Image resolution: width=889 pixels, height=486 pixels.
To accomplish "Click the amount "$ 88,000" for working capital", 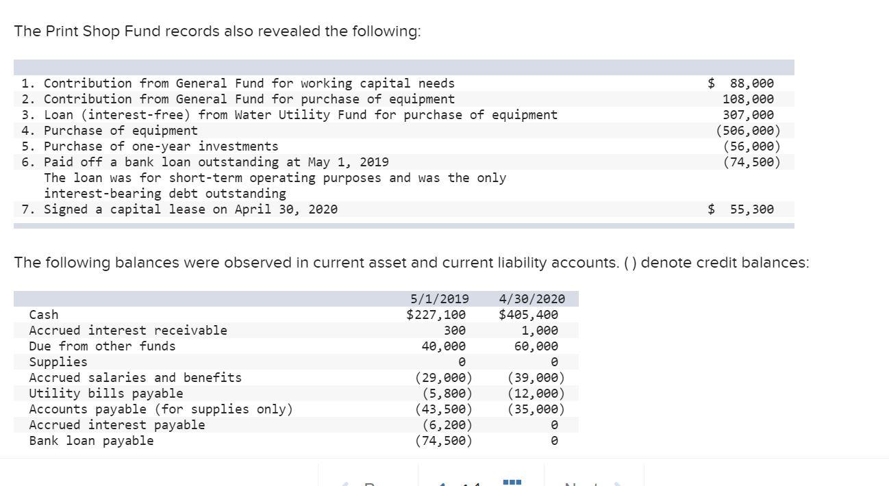I will click(740, 84).
